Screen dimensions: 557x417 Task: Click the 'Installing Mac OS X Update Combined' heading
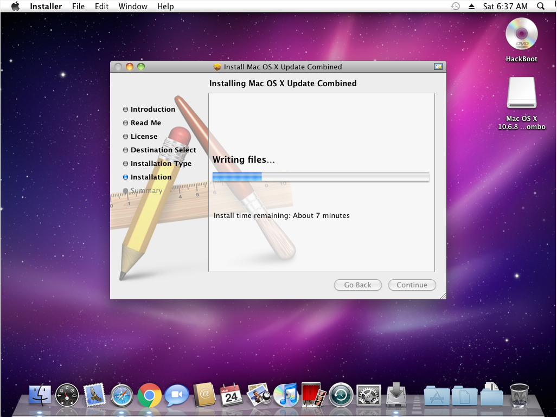click(x=283, y=84)
